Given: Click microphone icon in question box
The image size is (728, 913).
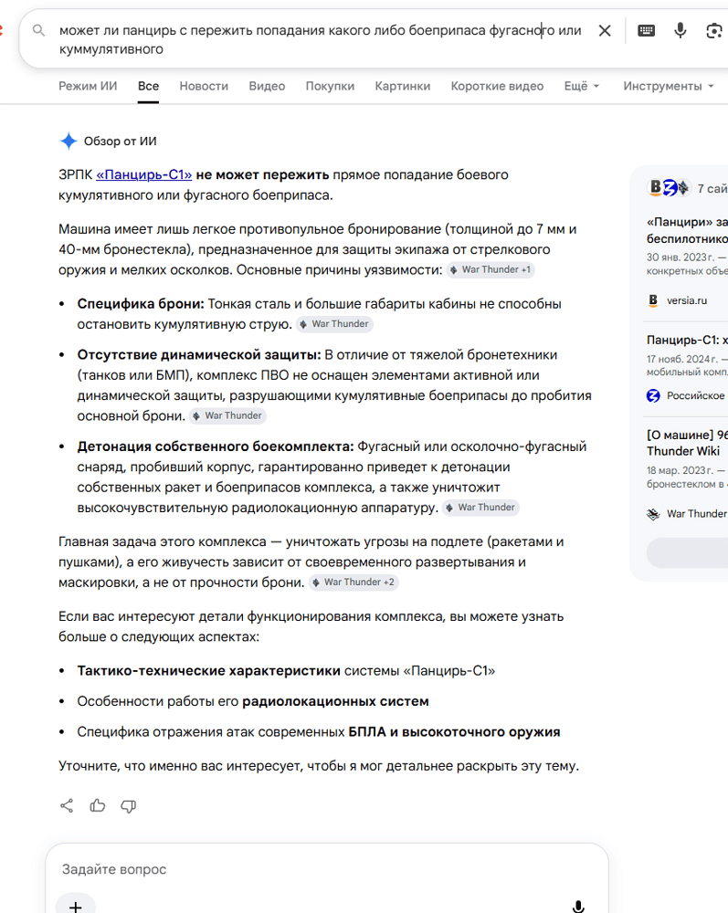Looking at the screenshot, I should coord(577,906).
